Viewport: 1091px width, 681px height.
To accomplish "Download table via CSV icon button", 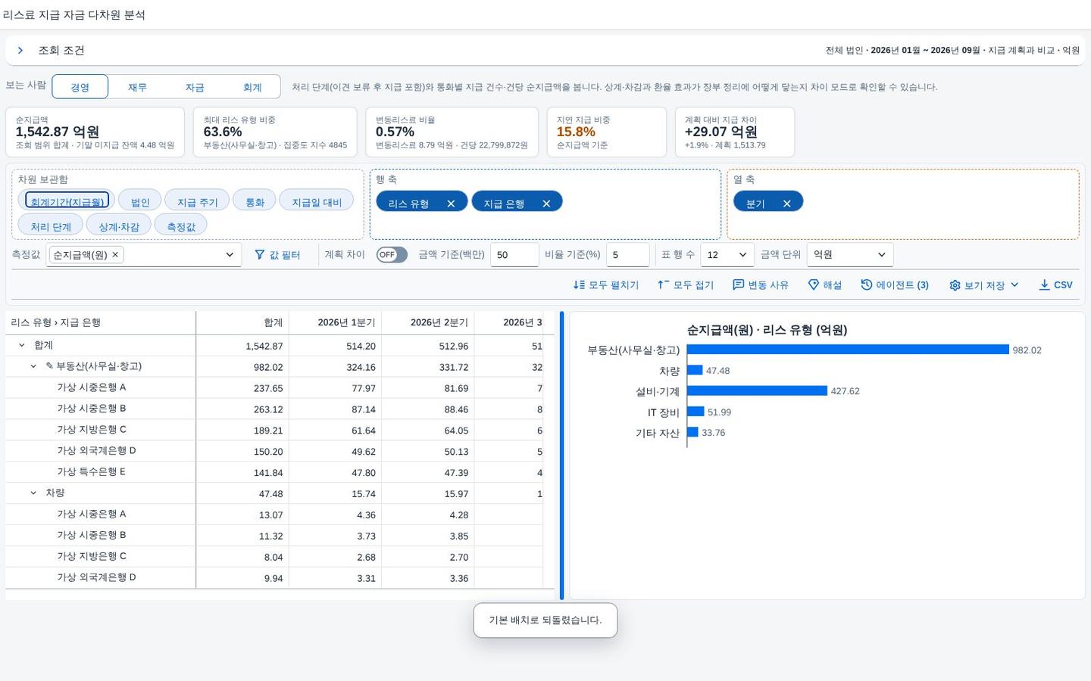I will [x=1055, y=285].
